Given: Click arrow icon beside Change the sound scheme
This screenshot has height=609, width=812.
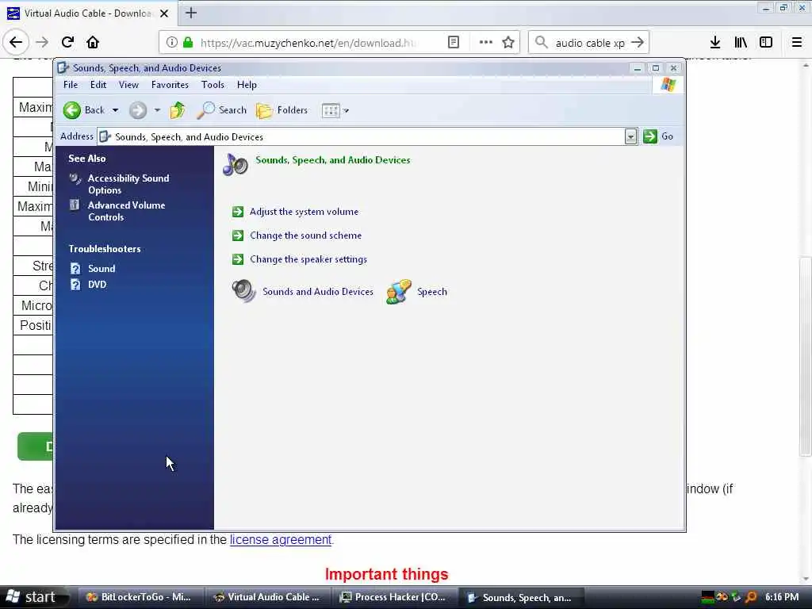Looking at the screenshot, I should [x=238, y=235].
